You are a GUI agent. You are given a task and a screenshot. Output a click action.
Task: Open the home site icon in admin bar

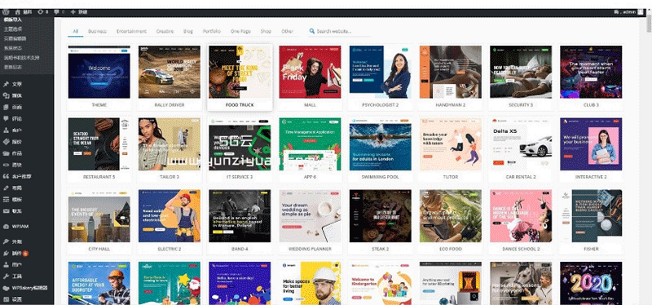(x=17, y=12)
